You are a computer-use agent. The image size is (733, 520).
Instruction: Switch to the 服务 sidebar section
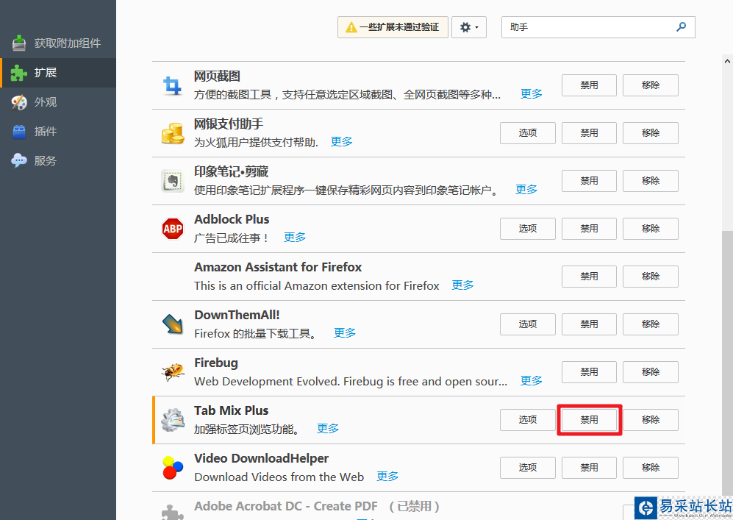click(x=58, y=161)
